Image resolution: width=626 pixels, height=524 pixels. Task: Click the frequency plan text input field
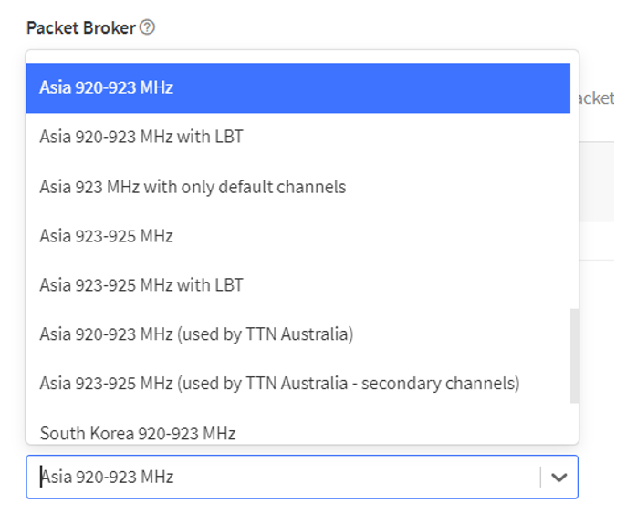[x=274, y=477]
